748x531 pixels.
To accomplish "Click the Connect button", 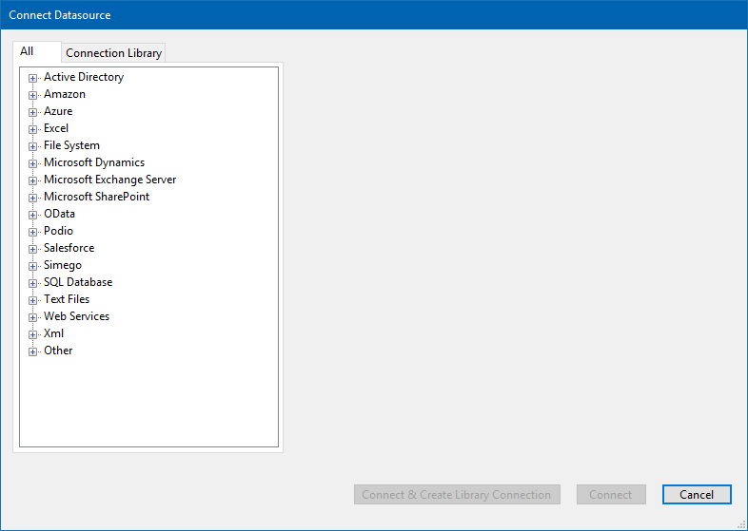I will pos(611,494).
